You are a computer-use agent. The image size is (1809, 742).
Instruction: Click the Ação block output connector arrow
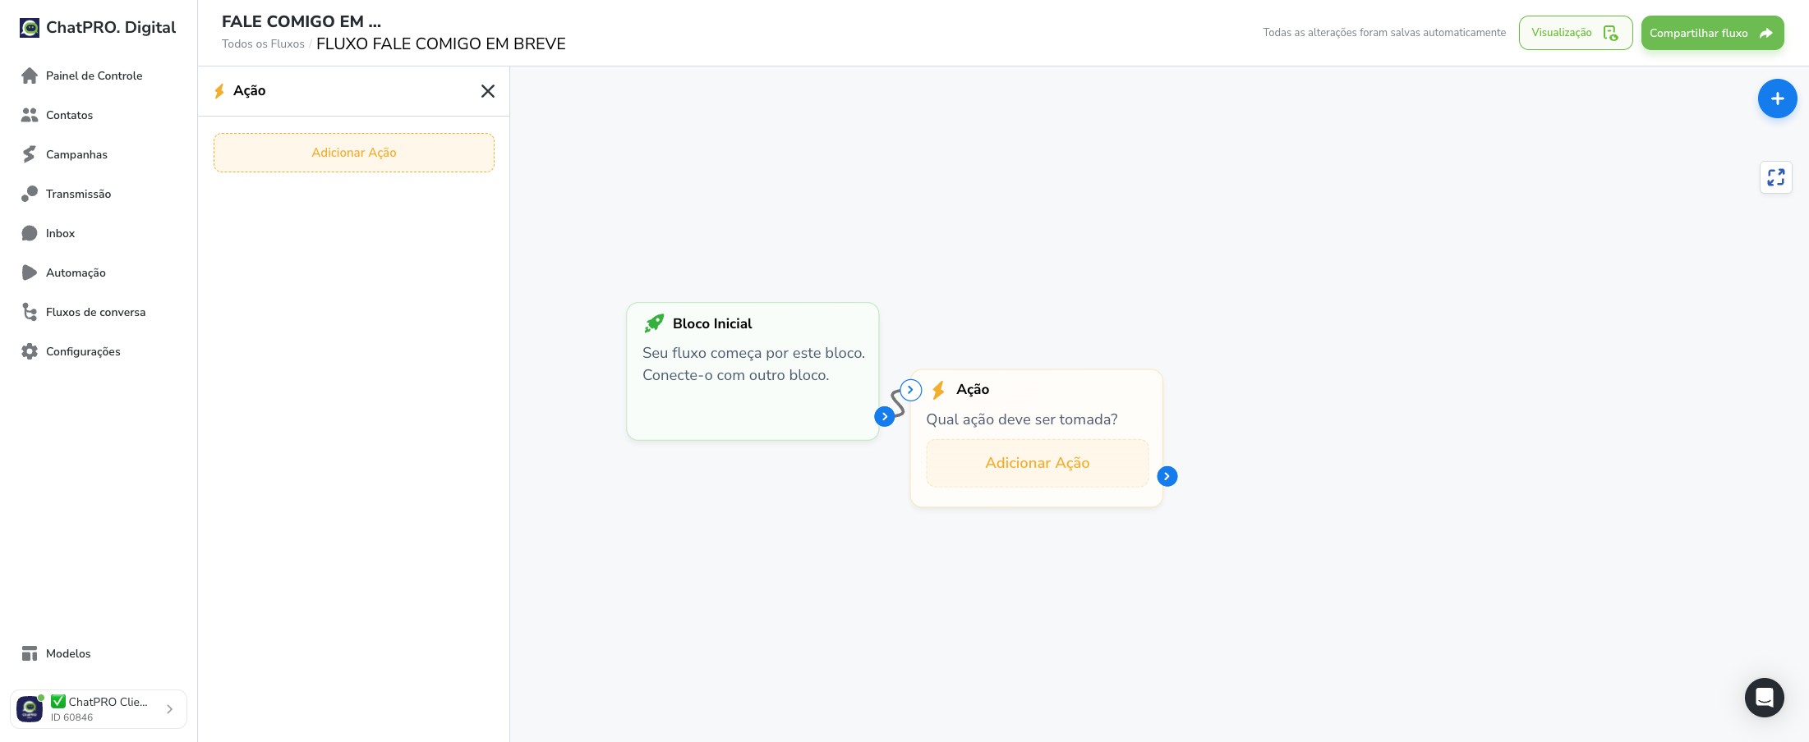point(1167,476)
